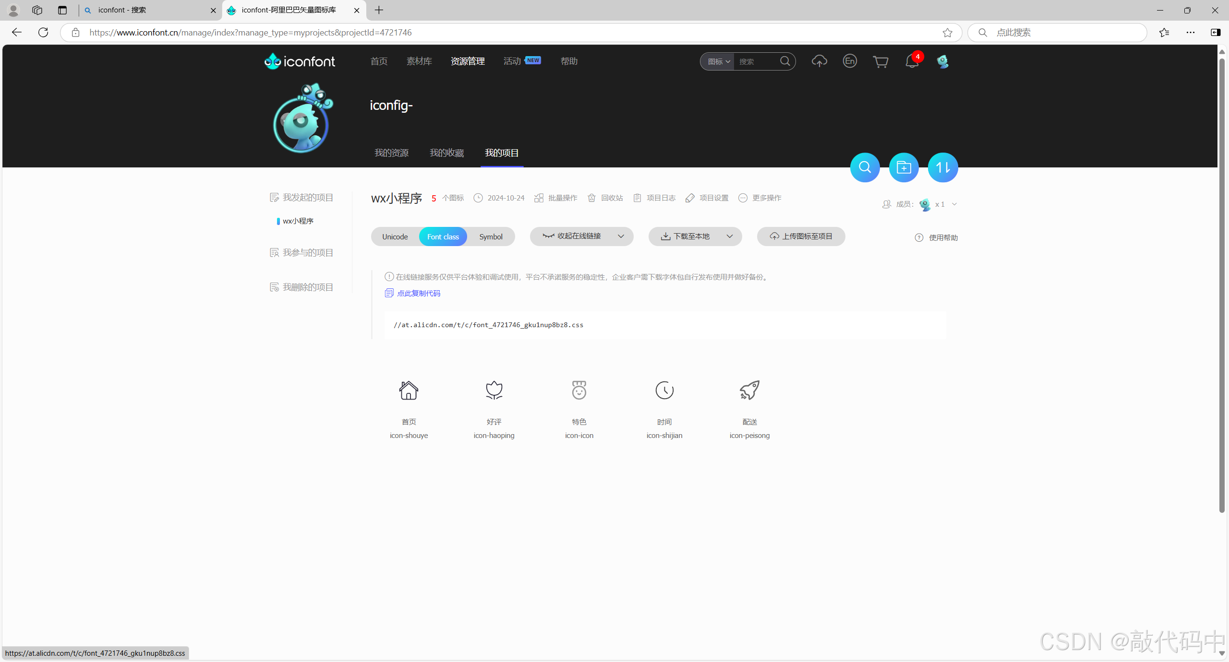This screenshot has width=1229, height=662.
Task: Click 点此复制代码 link
Action: click(x=418, y=293)
